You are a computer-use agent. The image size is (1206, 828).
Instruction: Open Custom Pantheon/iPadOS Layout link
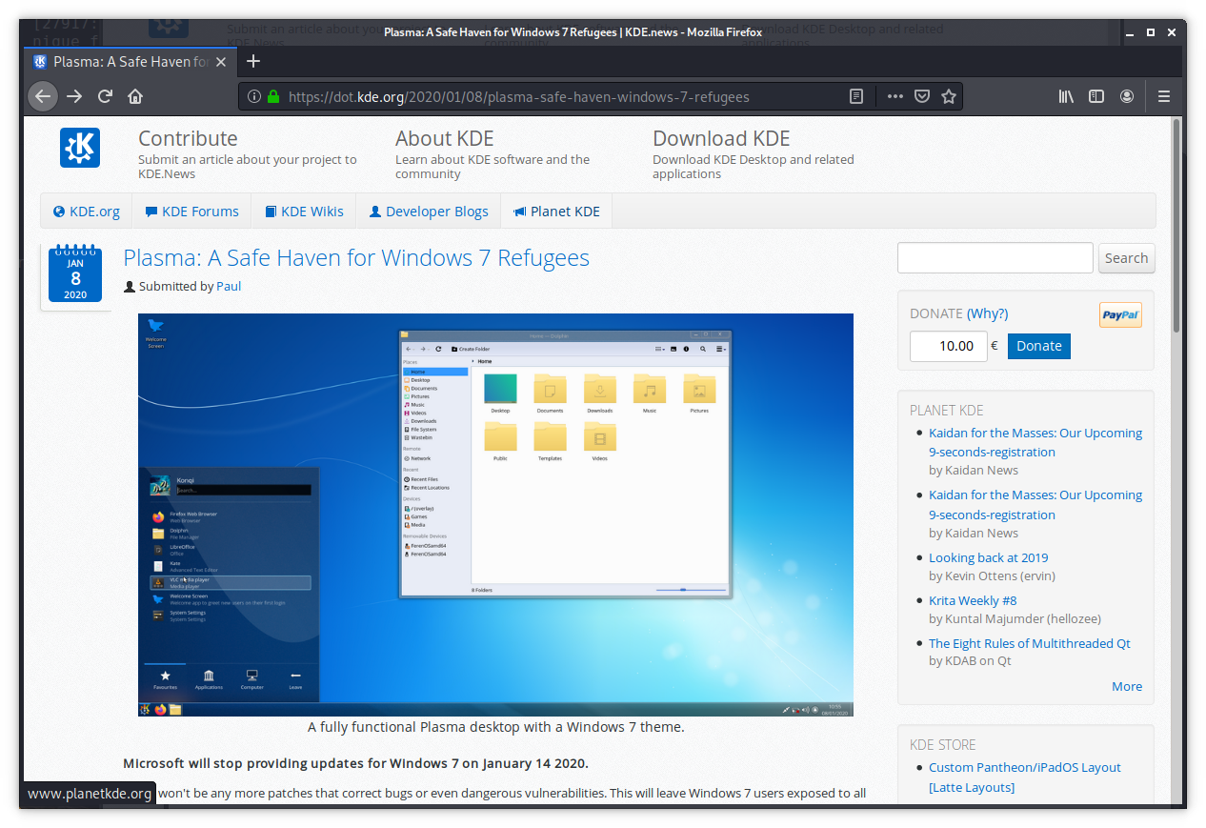(1025, 777)
